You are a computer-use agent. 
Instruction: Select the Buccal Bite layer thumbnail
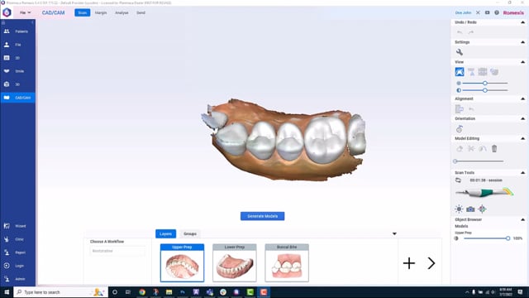[287, 263]
